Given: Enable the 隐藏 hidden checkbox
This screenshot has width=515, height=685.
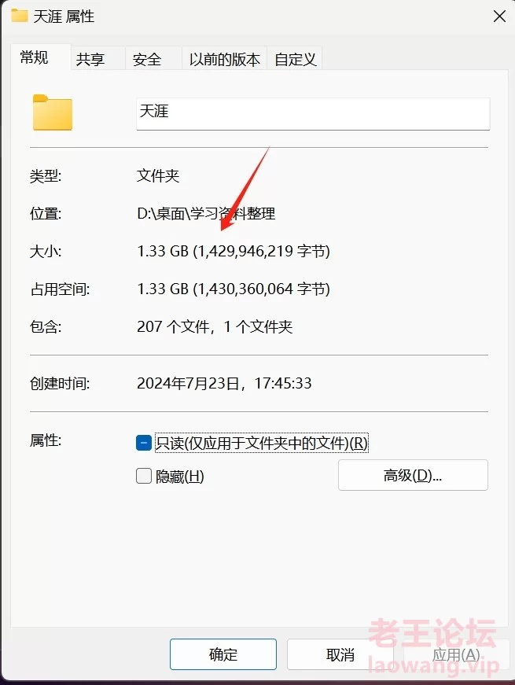Looking at the screenshot, I should [144, 476].
